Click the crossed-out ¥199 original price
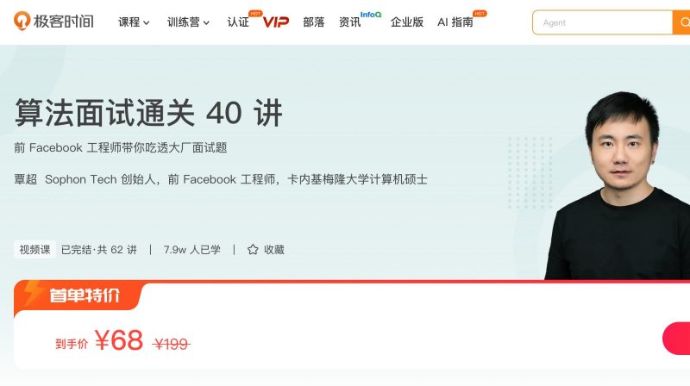 (x=171, y=344)
